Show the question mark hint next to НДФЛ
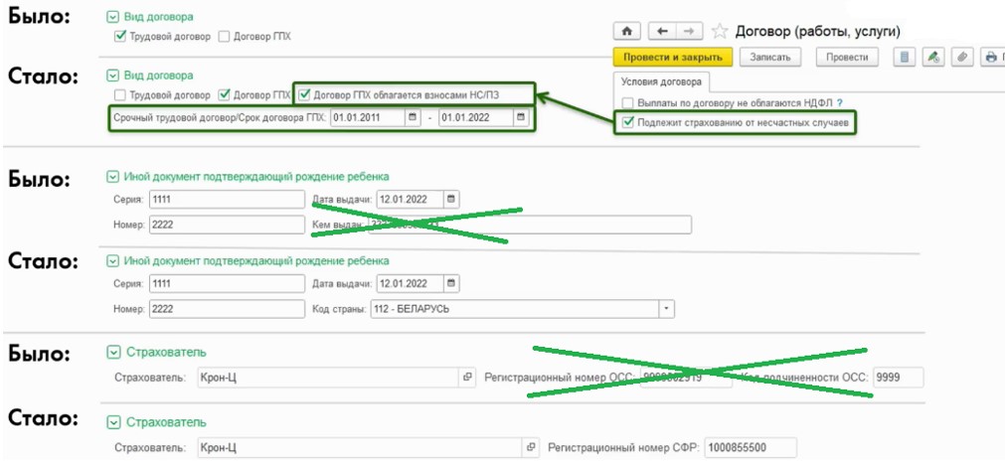This screenshot has height=465, width=1005. pos(840,102)
